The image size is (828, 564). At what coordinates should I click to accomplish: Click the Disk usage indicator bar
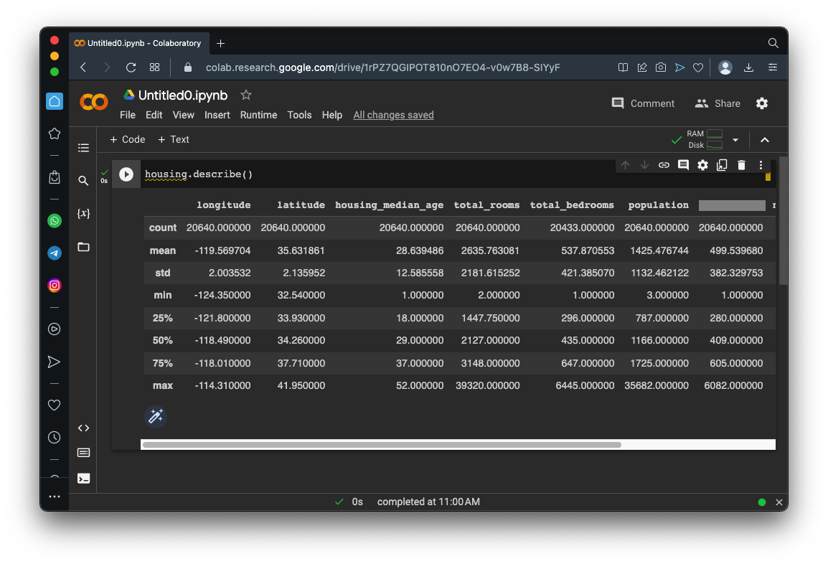tap(715, 145)
